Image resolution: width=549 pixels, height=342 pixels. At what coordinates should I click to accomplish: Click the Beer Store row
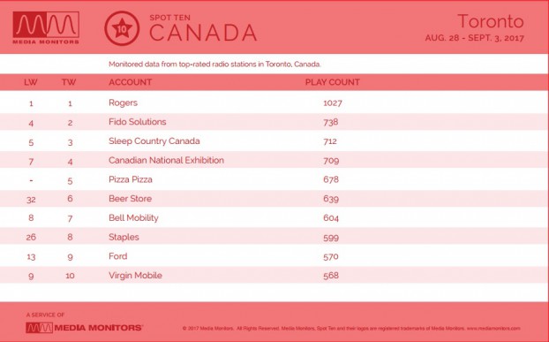click(x=274, y=199)
